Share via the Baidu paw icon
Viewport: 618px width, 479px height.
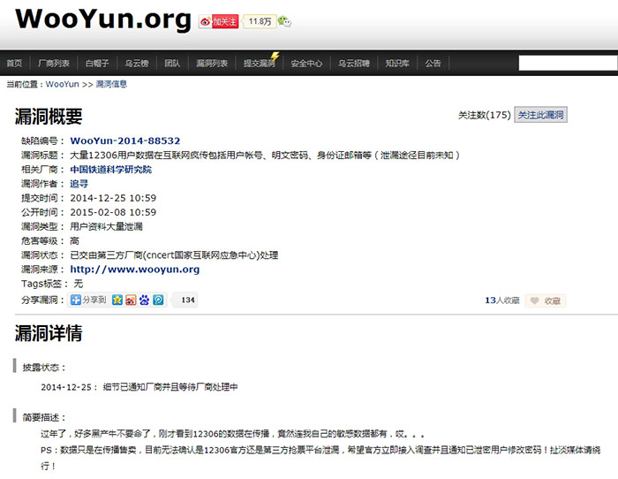[144, 300]
